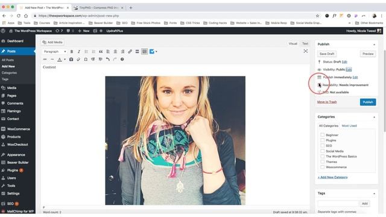Click the Preview button
This screenshot has width=386, height=217.
(x=368, y=54)
